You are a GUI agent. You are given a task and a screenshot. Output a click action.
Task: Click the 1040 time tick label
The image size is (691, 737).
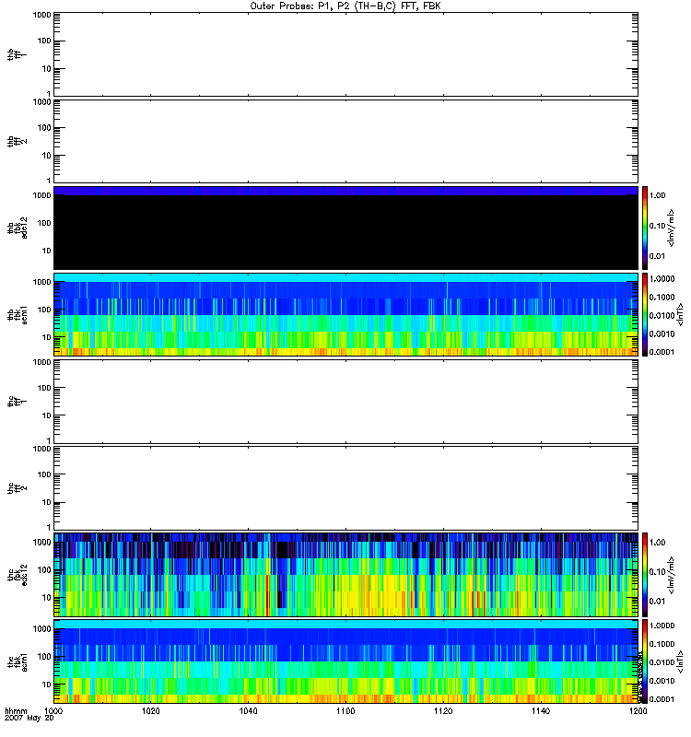[248, 713]
